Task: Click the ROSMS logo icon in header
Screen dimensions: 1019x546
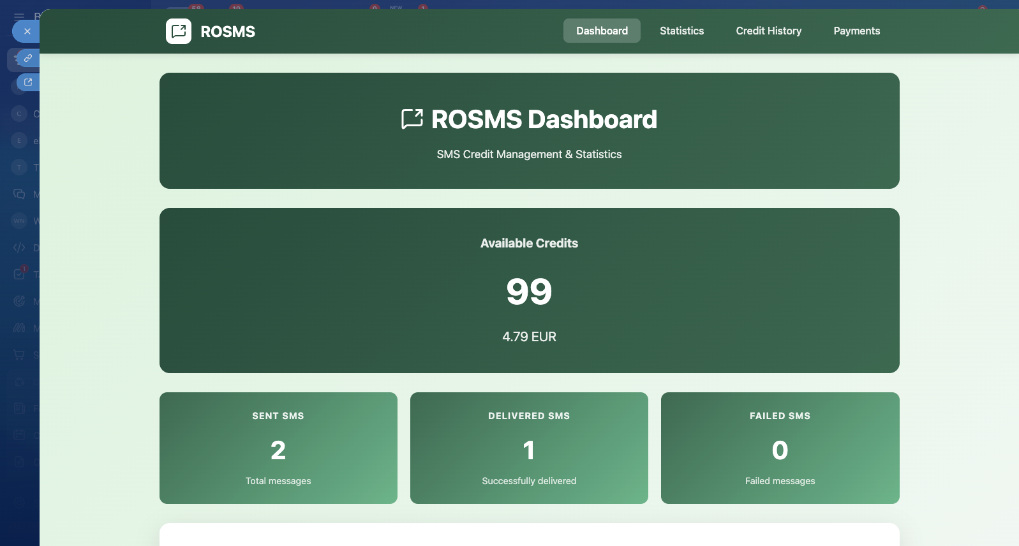Action: point(179,31)
